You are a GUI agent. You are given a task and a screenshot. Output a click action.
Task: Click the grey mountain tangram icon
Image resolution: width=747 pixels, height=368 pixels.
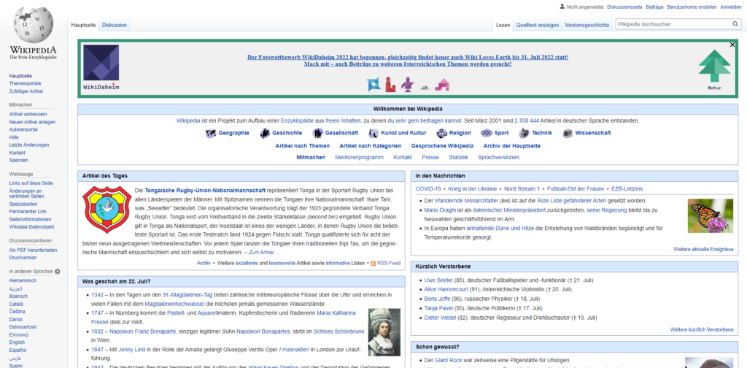pyautogui.click(x=425, y=87)
